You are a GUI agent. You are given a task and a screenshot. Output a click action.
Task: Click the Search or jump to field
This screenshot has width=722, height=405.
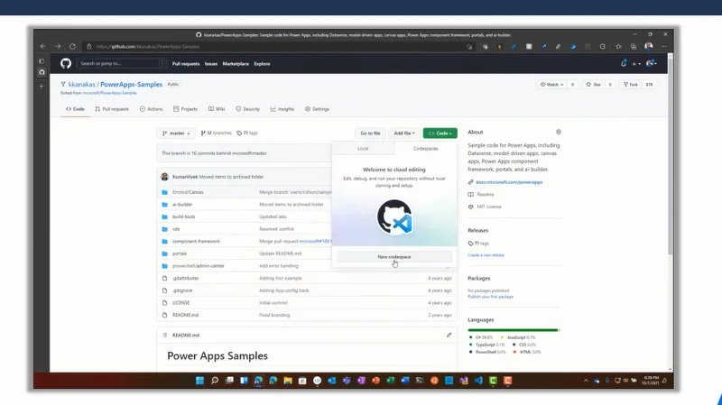click(x=122, y=63)
